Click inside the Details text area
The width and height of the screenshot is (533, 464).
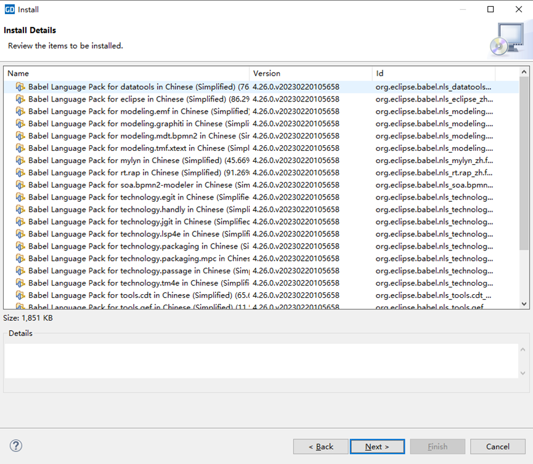click(261, 361)
